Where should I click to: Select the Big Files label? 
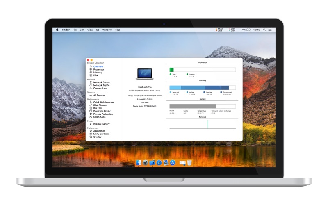[98, 108]
